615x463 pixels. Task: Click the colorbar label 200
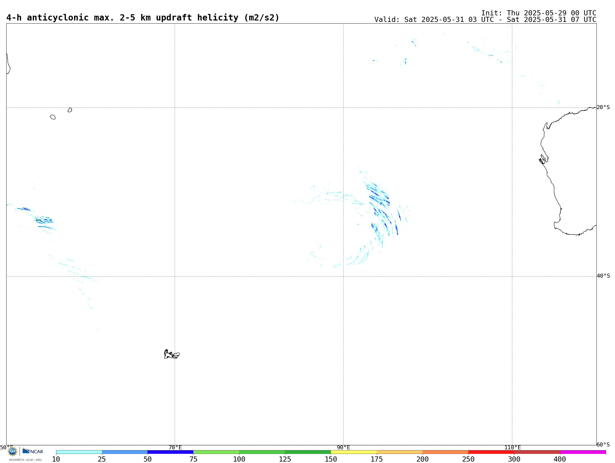click(x=423, y=459)
